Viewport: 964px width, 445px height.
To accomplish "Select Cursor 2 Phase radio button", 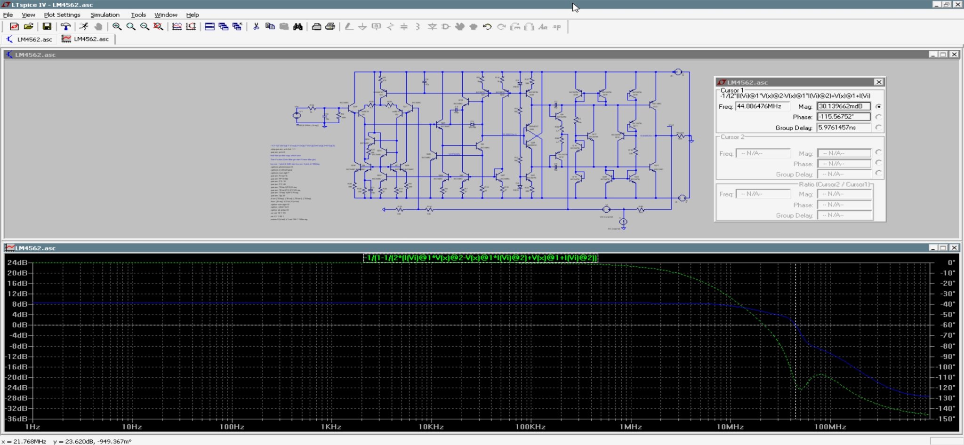I will [878, 163].
